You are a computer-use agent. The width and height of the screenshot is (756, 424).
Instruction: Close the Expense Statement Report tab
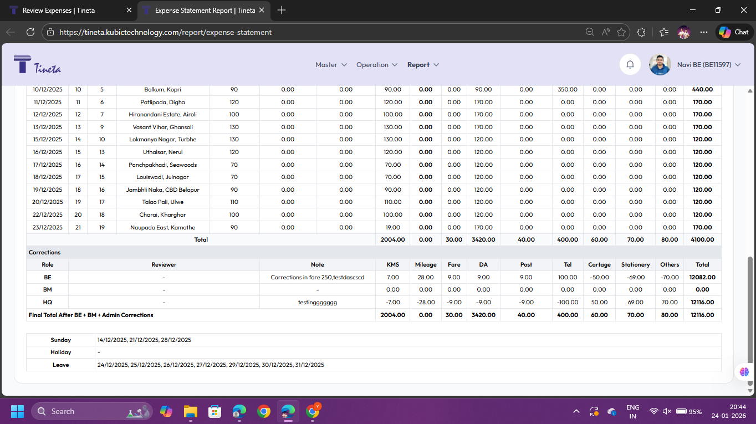(x=262, y=10)
